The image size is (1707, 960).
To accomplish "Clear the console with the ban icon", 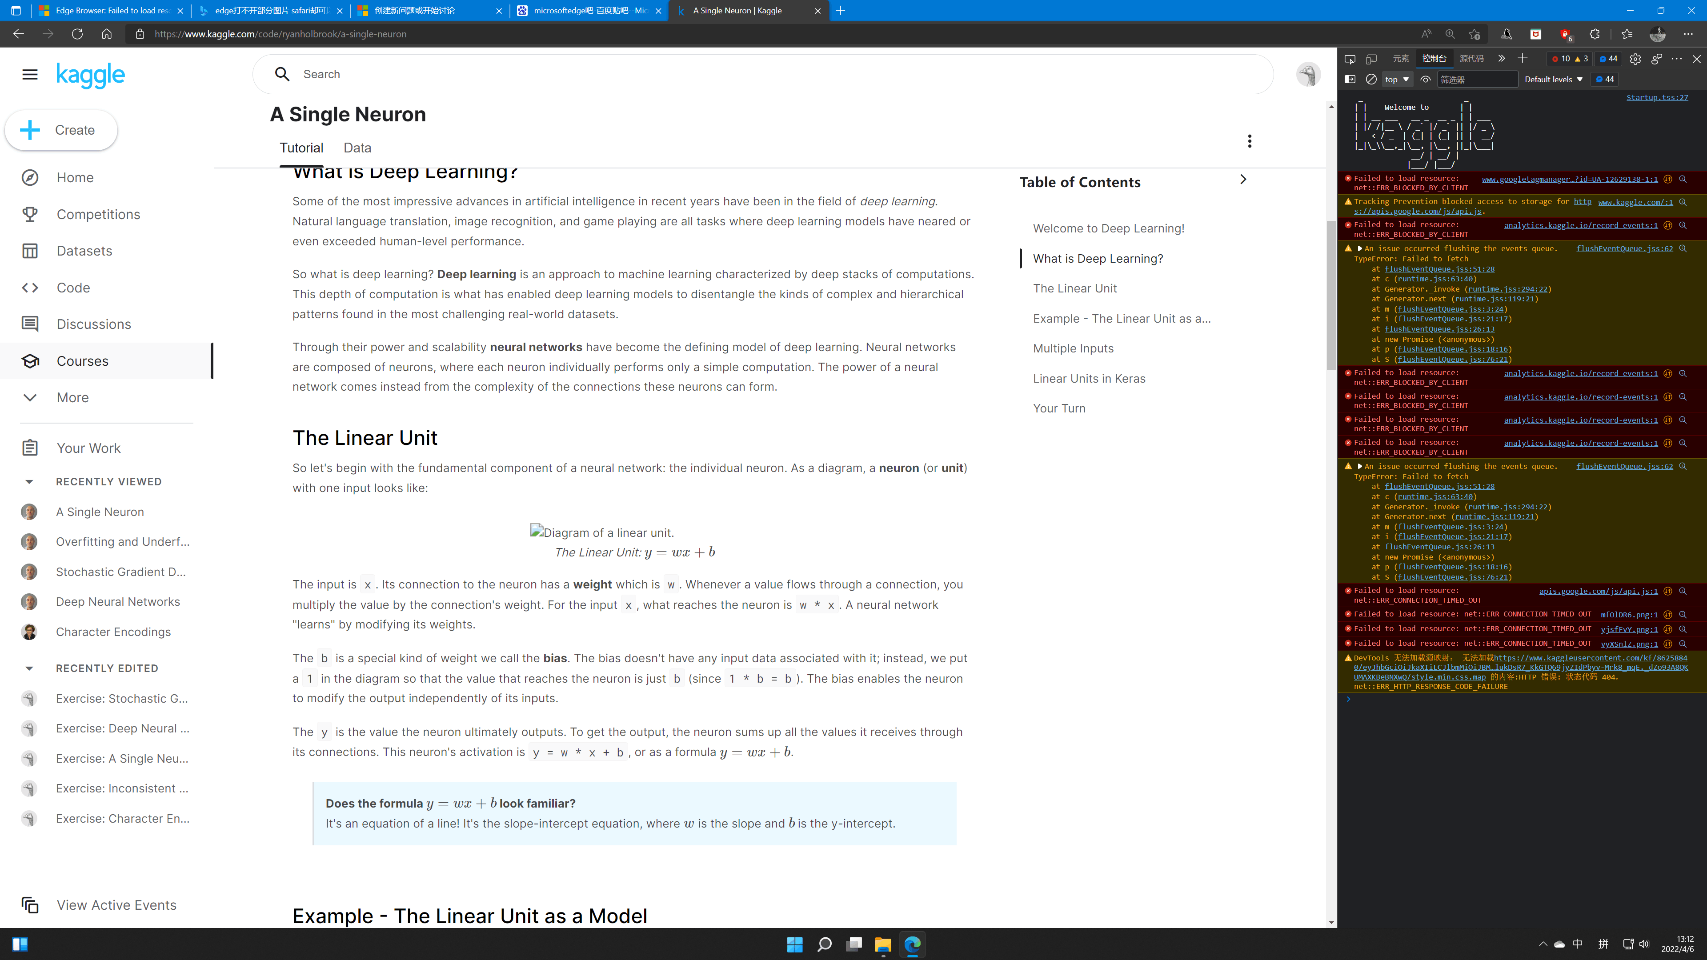I will click(x=1371, y=80).
